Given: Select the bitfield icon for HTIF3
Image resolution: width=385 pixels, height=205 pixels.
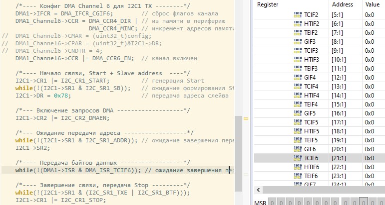Looking at the screenshot, I should click(298, 59).
